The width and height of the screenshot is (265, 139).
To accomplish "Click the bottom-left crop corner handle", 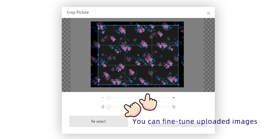I will [98, 85].
